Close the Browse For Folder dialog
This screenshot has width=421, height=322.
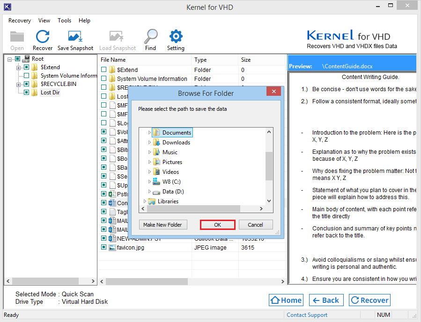coord(273,91)
